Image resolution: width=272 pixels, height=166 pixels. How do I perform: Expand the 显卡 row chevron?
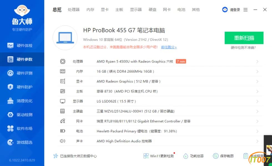(257, 81)
